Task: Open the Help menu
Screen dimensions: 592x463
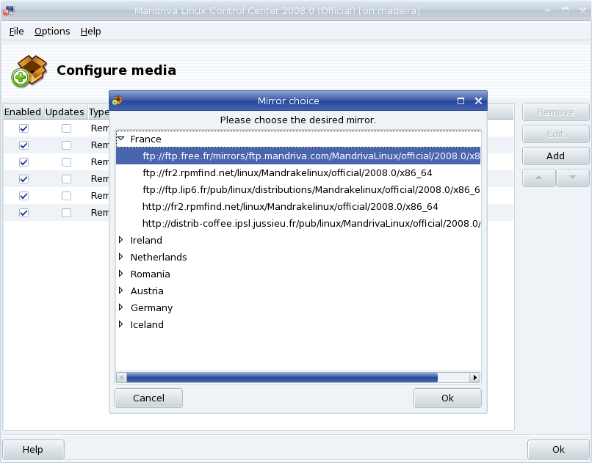Action: point(90,32)
